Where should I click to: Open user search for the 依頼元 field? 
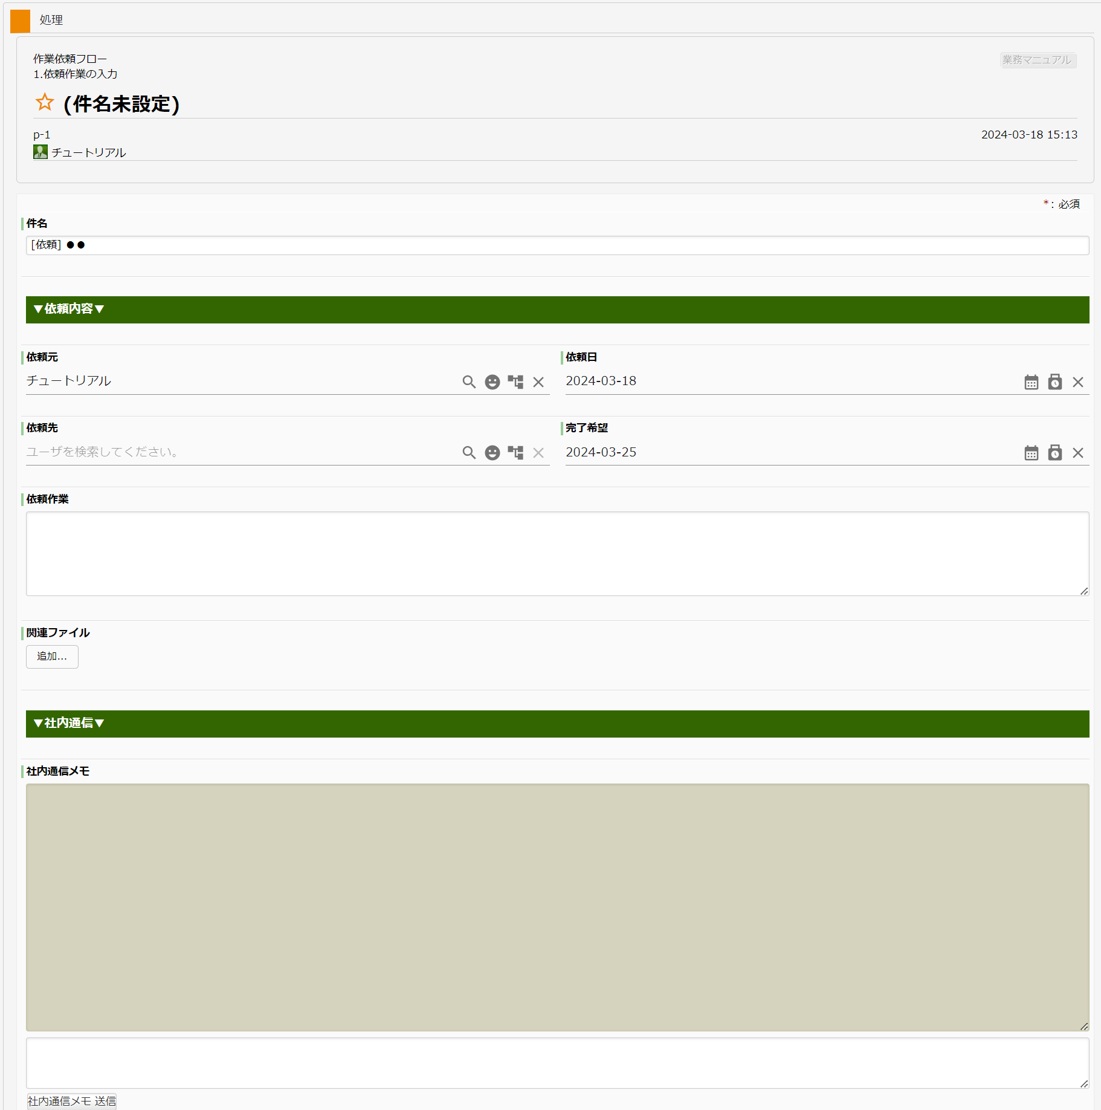pyautogui.click(x=469, y=382)
